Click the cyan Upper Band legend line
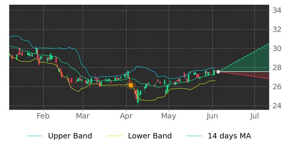The width and height of the screenshot is (290, 145). [x=35, y=136]
